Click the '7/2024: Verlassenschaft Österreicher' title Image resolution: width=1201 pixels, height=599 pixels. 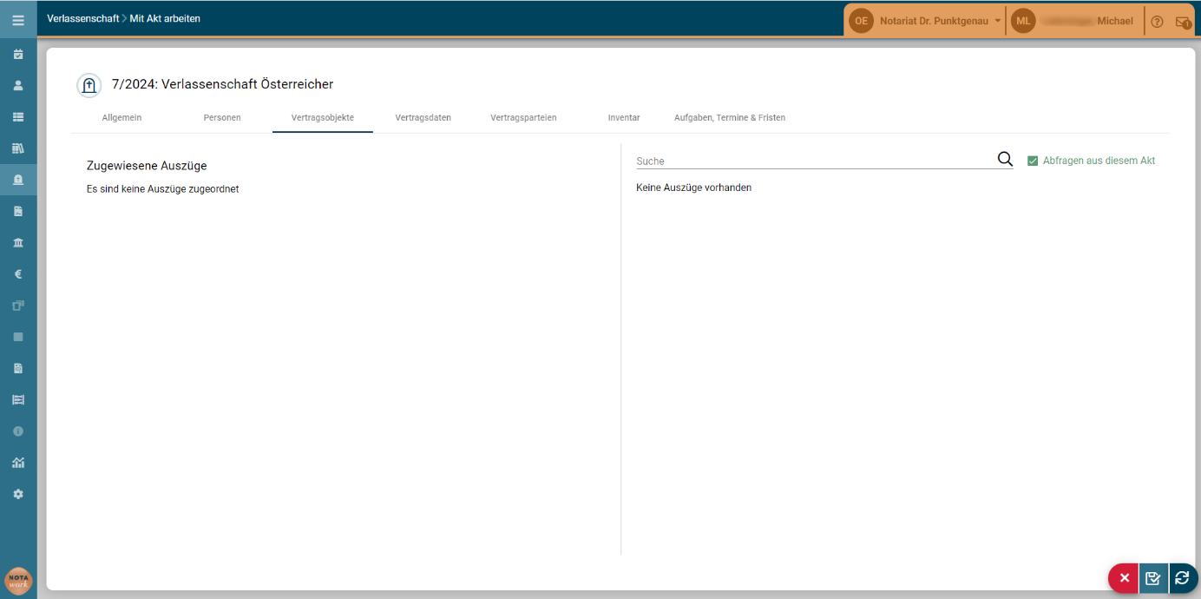222,84
